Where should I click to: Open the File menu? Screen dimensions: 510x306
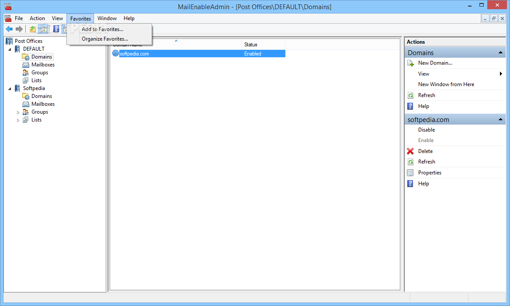pyautogui.click(x=19, y=18)
